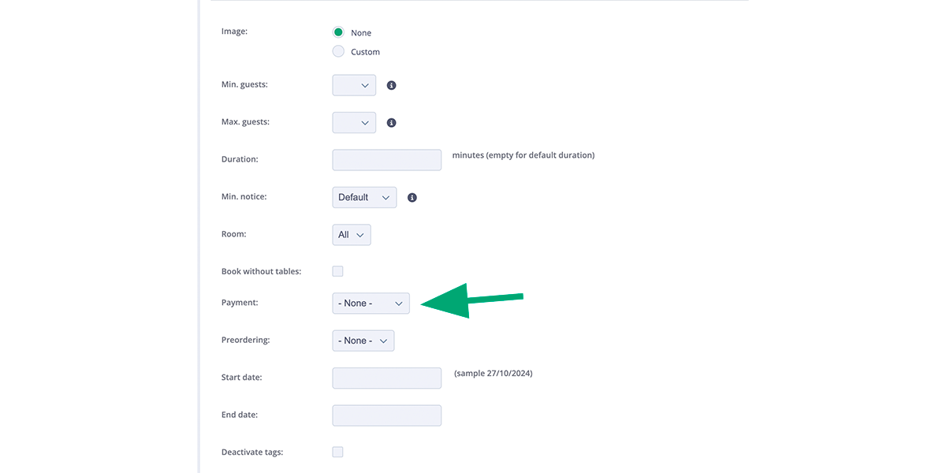Open the Payment dropdown showing None
This screenshot has height=473, width=946.
(x=371, y=303)
